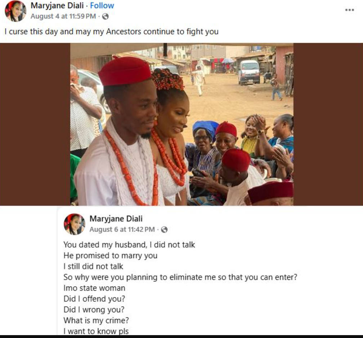Click the public globe icon beside August 4

tap(105, 16)
